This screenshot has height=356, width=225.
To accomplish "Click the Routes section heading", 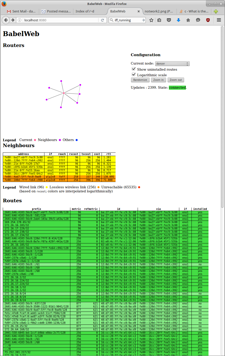I will click(12, 200).
